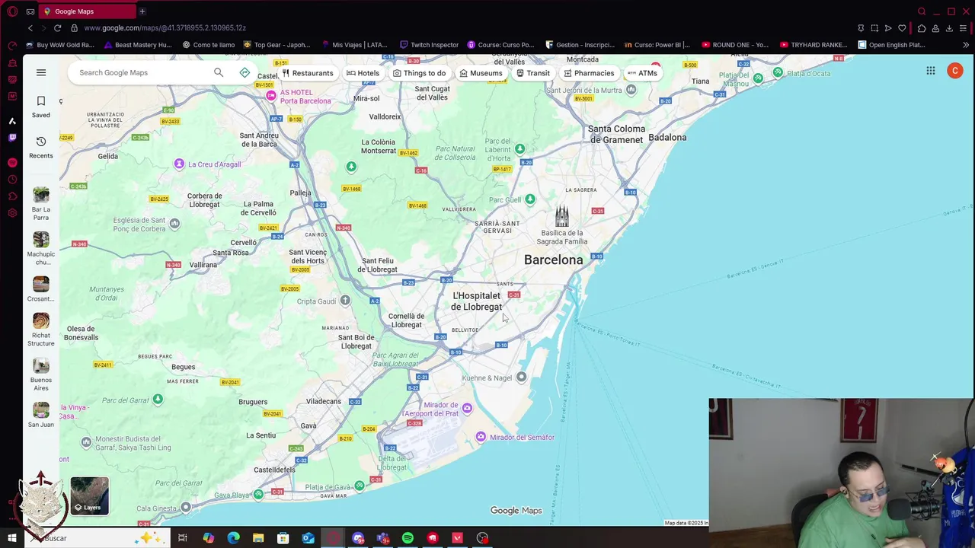Screen dimensions: 975x548
Task: Open 'Beast Mastery Hu...' bookmark
Action: click(x=138, y=45)
